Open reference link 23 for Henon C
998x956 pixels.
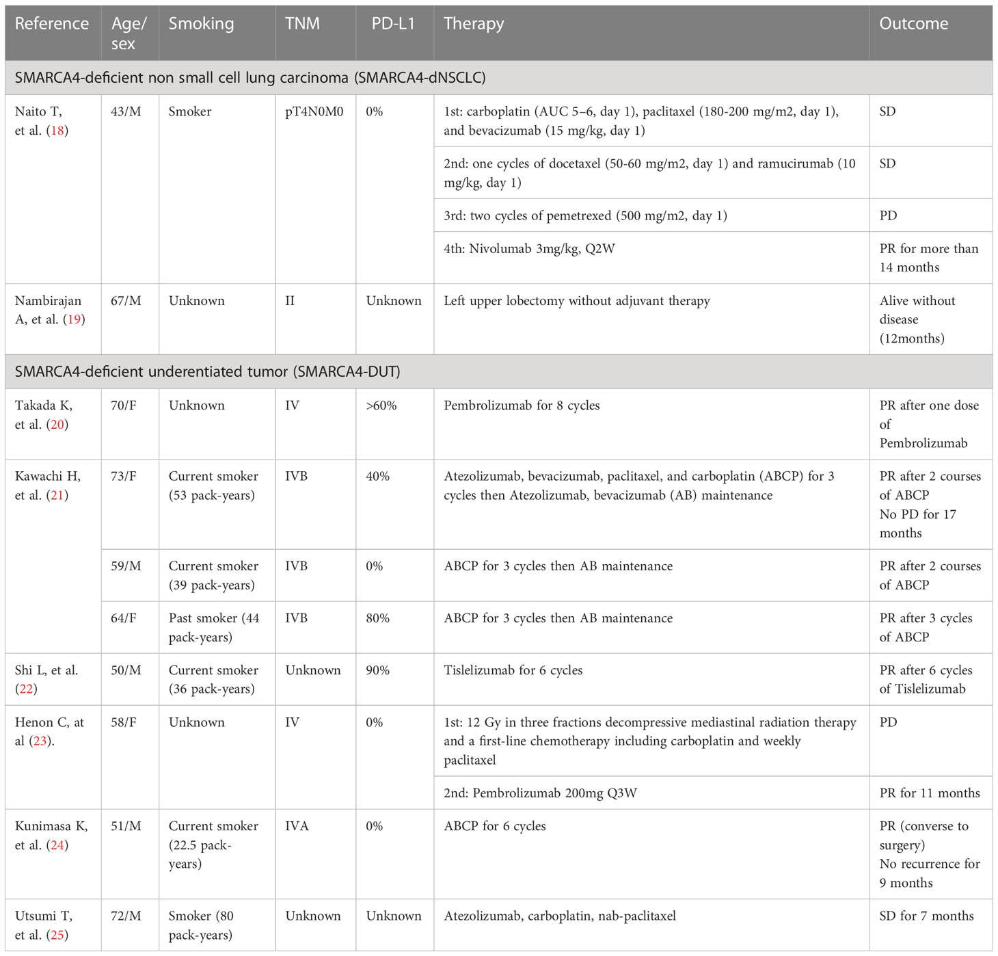point(42,741)
